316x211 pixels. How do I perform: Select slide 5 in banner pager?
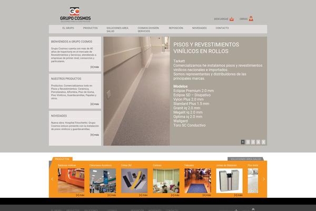263,142
